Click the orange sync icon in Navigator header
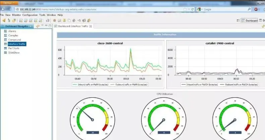 38,26
